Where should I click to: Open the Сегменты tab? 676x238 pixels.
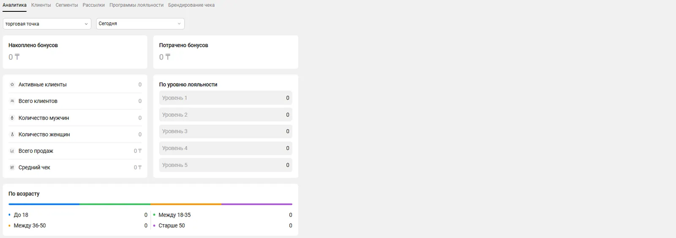[67, 5]
